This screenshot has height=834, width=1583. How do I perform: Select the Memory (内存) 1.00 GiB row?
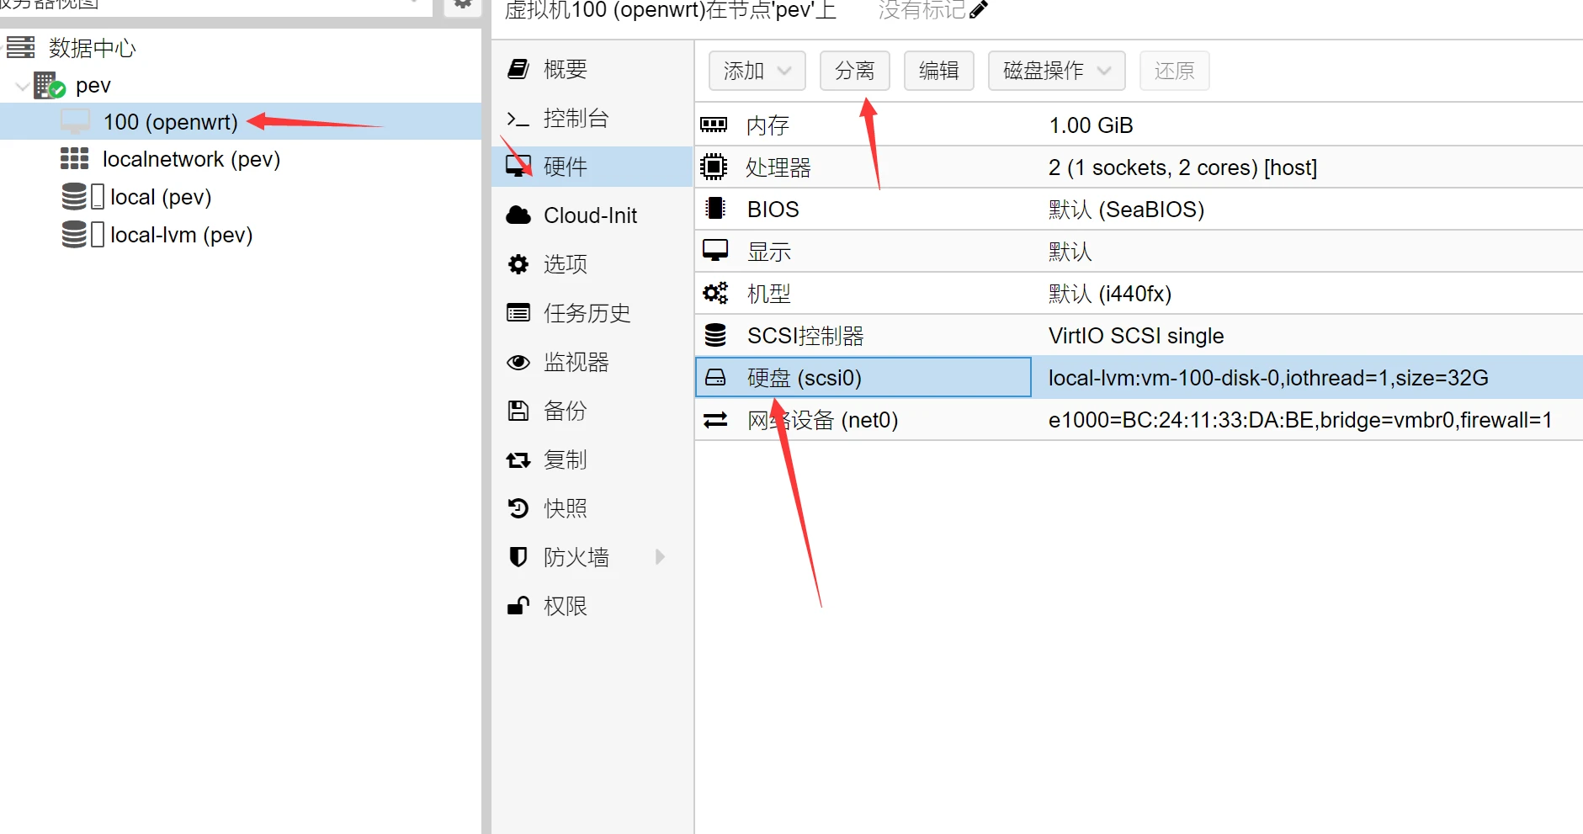point(1139,125)
